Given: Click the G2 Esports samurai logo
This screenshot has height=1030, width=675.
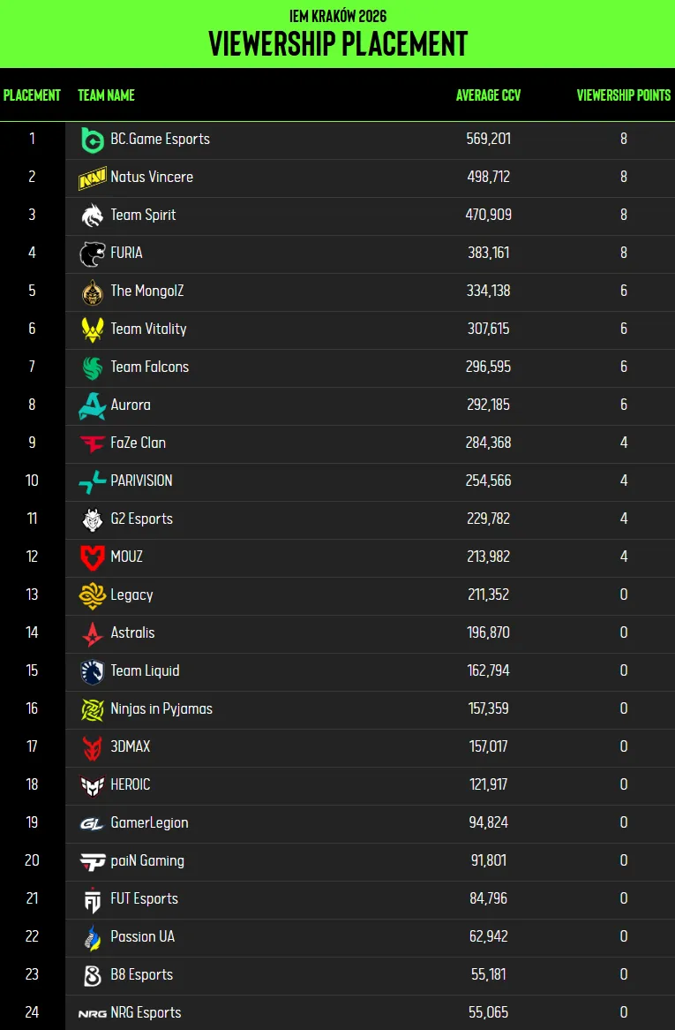Looking at the screenshot, I should click(x=92, y=519).
